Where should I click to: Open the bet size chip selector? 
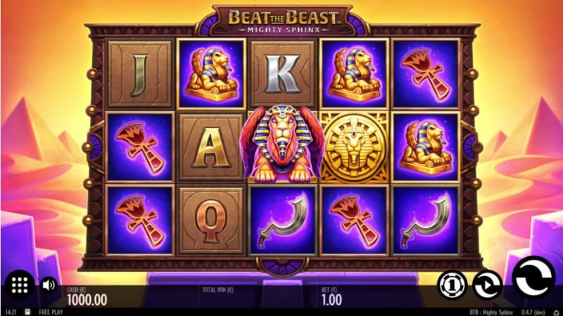click(x=452, y=285)
